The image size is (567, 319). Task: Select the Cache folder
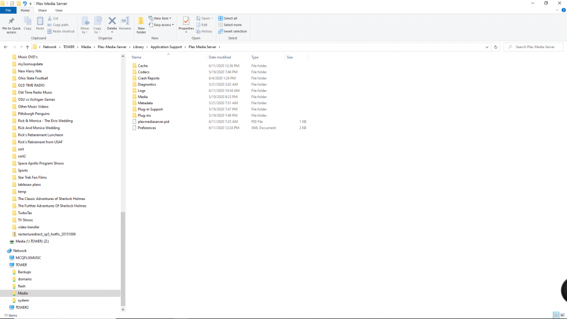pyautogui.click(x=143, y=66)
